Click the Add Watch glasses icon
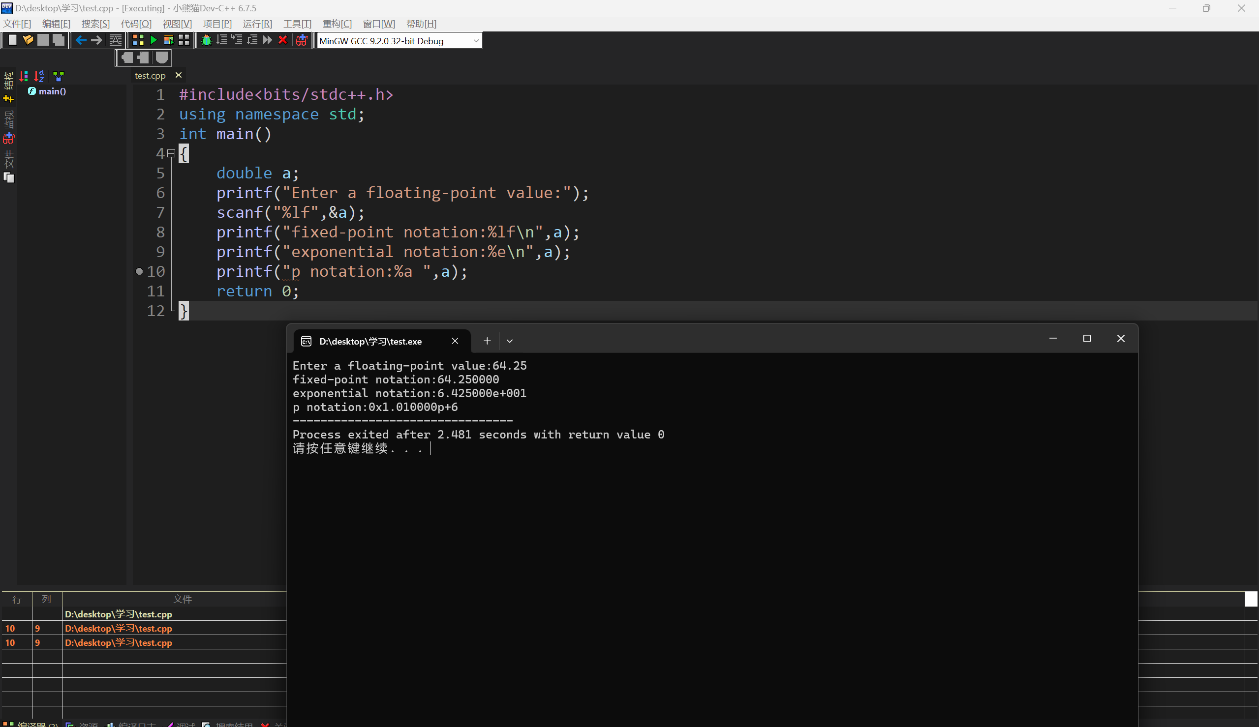1259x727 pixels. [302, 40]
